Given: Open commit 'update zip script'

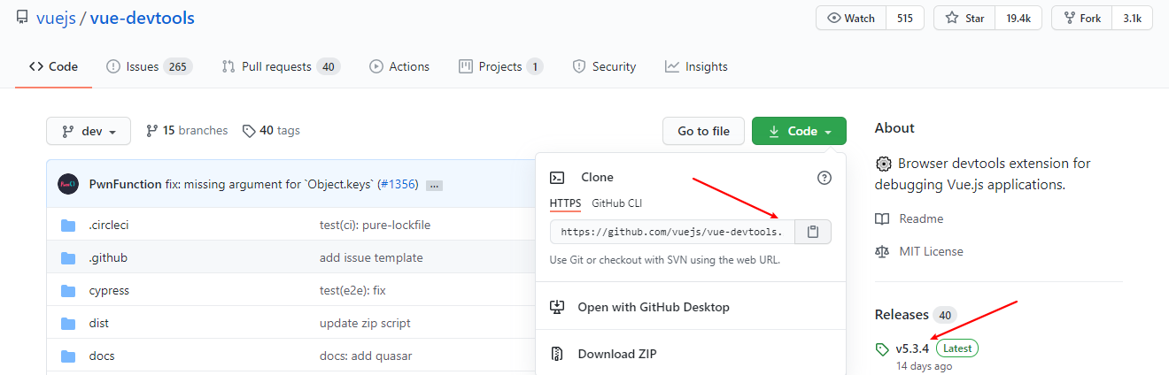Looking at the screenshot, I should pos(365,324).
